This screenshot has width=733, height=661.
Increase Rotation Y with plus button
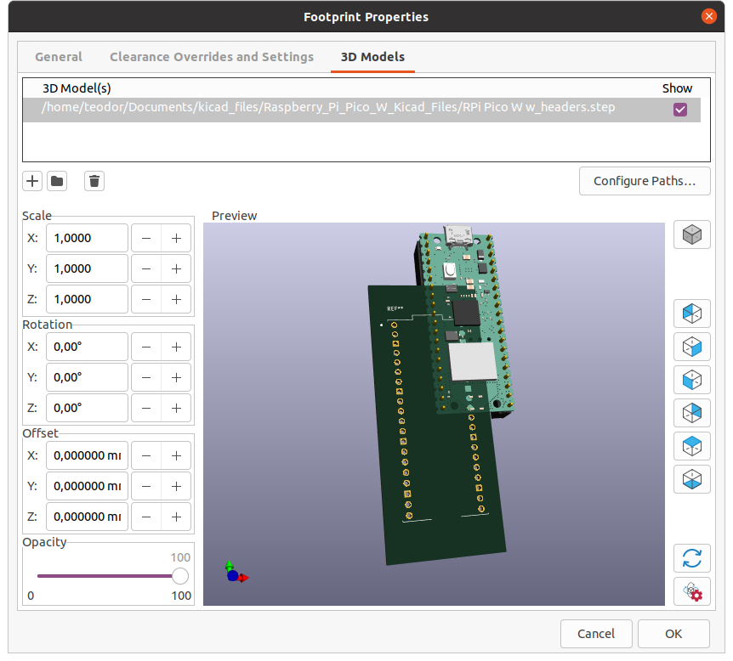click(176, 377)
